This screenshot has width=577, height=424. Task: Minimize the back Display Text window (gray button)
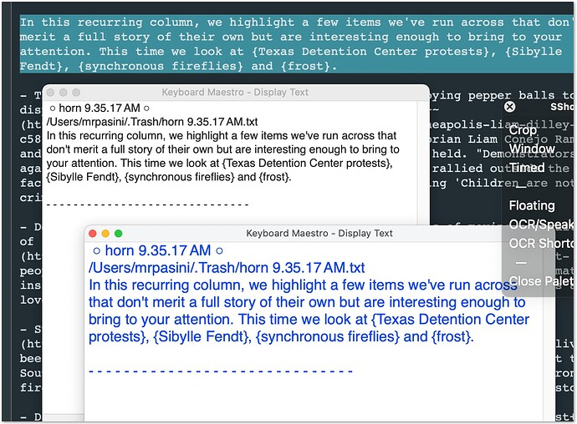click(64, 93)
